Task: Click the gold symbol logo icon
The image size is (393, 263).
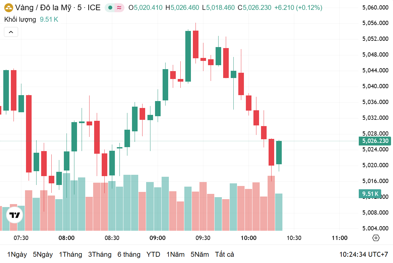Action: (9, 8)
